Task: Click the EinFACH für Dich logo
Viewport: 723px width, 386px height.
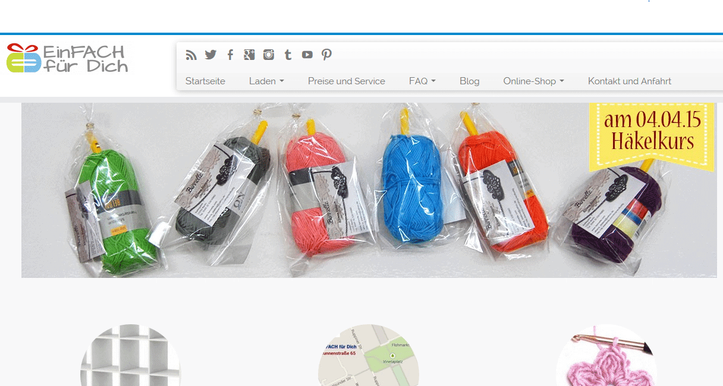Action: pos(67,58)
